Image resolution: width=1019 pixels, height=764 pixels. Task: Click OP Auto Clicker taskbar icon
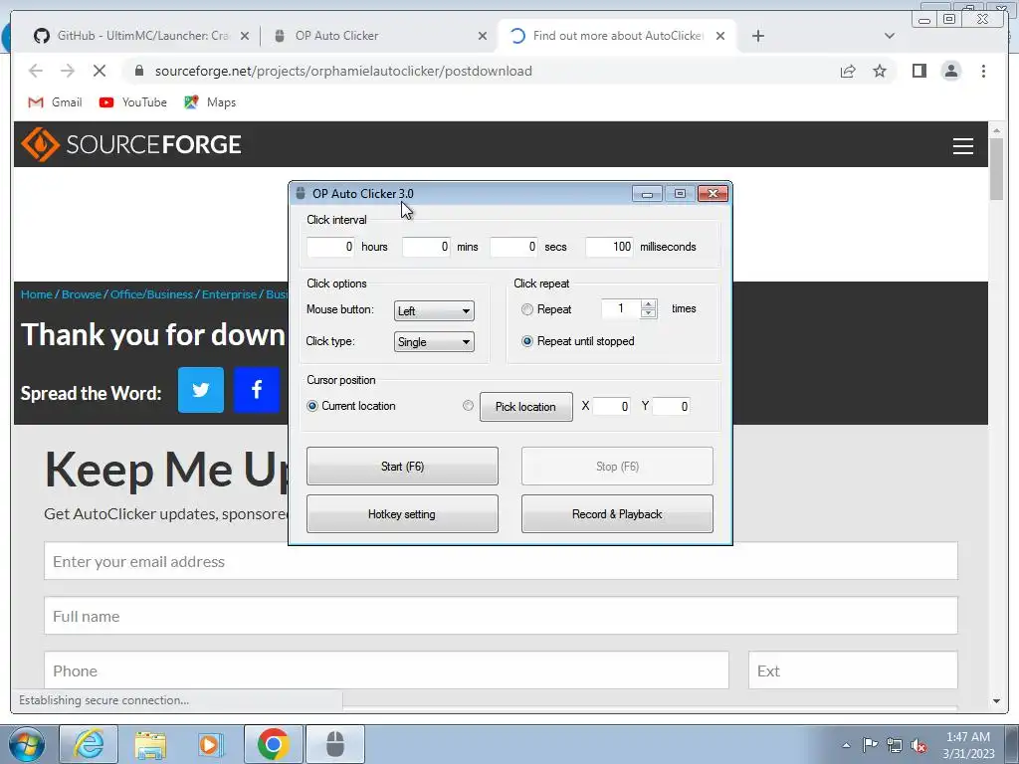pyautogui.click(x=335, y=744)
